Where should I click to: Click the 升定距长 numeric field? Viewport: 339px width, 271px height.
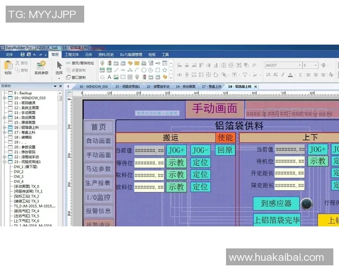click(289, 173)
